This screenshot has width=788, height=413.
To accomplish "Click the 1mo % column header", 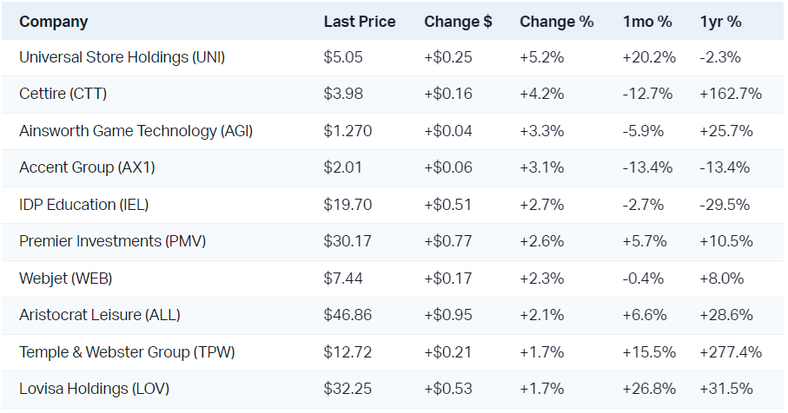I will pyautogui.click(x=646, y=22).
